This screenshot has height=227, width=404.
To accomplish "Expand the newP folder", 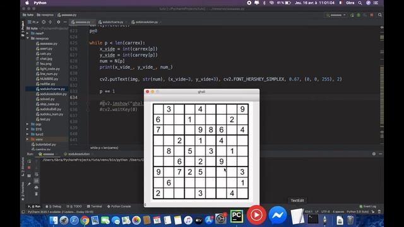I will pos(28,33).
